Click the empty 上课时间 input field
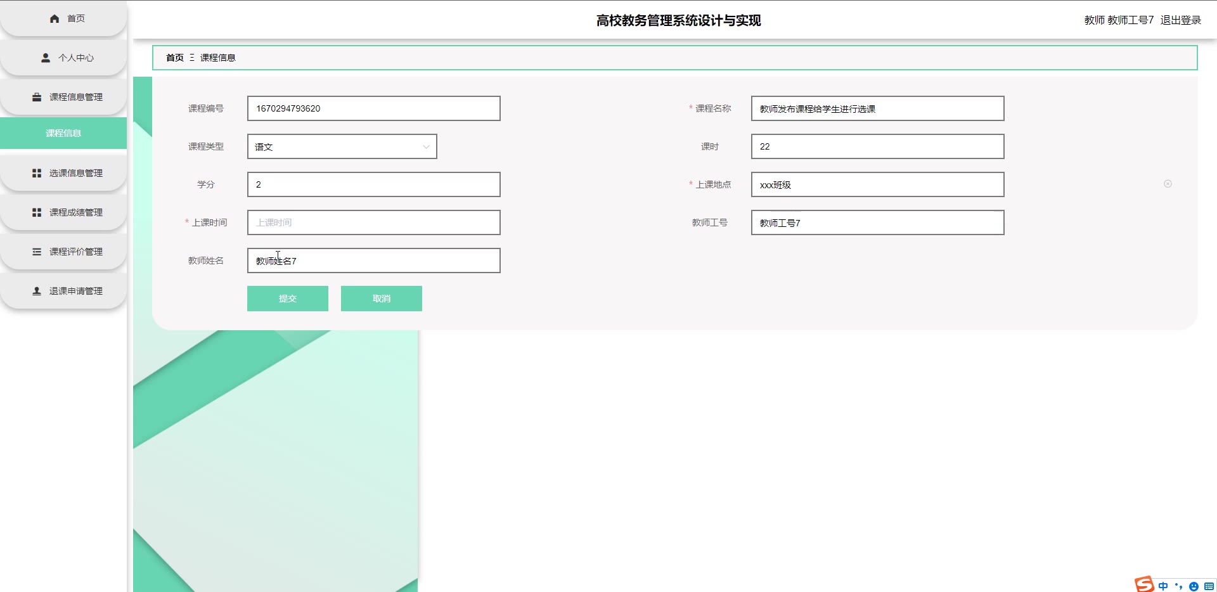The image size is (1217, 592). (x=374, y=222)
